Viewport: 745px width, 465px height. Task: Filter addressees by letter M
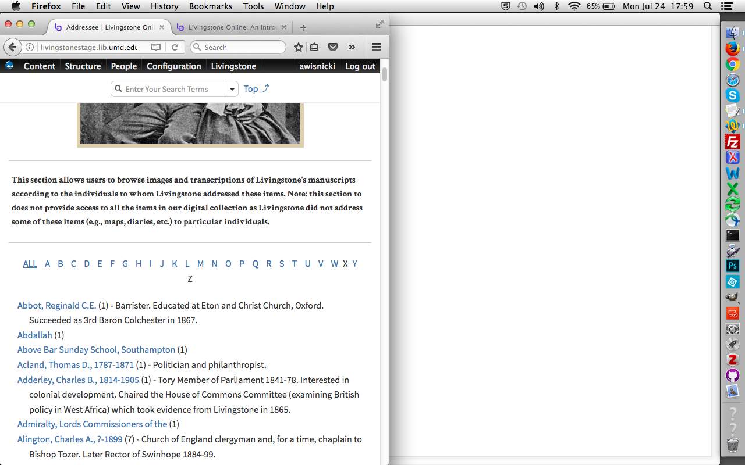pyautogui.click(x=200, y=264)
